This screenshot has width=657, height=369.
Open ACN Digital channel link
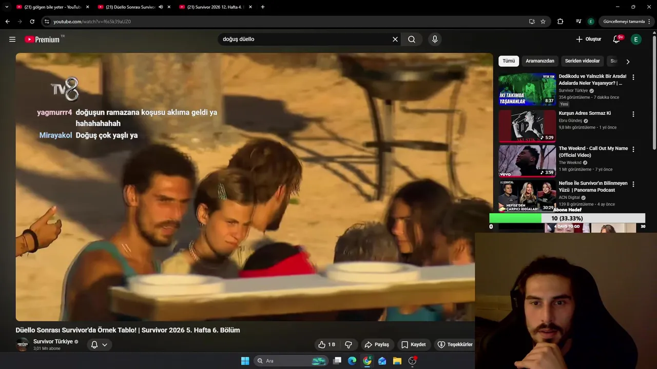[569, 197]
